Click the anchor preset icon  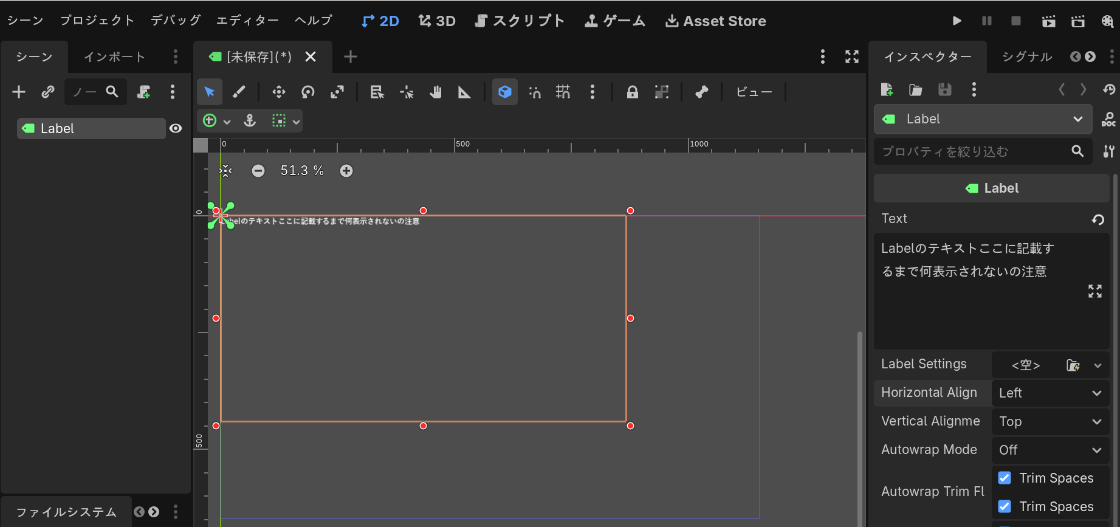click(x=250, y=120)
